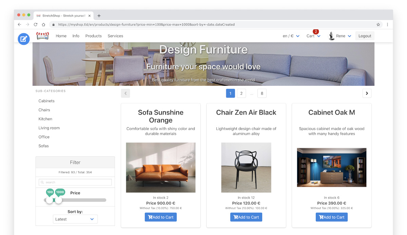
Task: Open the Cart dropdown
Action: click(313, 36)
